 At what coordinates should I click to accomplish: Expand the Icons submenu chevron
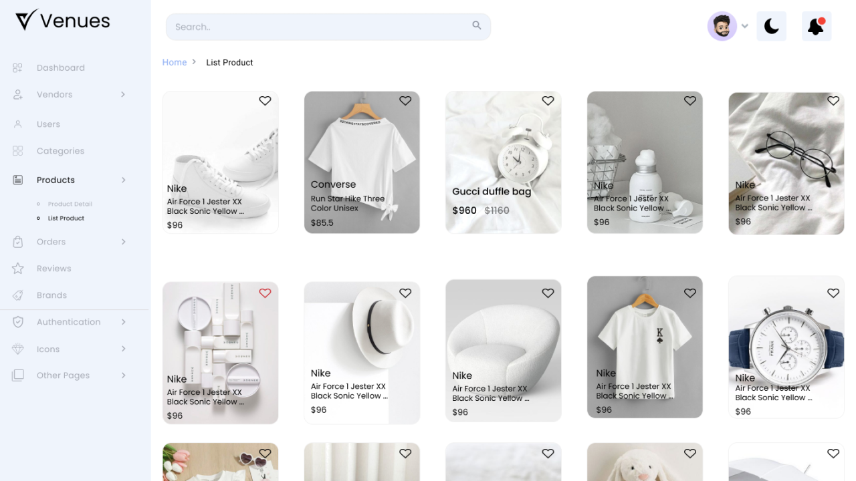coord(123,349)
